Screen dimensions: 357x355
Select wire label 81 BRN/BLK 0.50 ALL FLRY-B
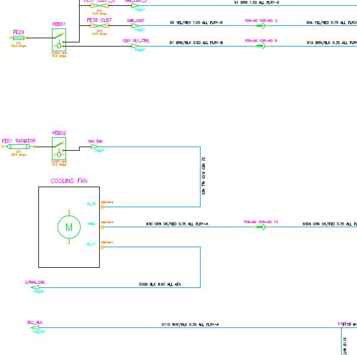click(x=196, y=43)
